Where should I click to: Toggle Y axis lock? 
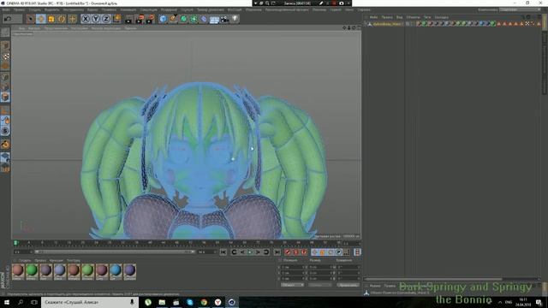pyautogui.click(x=95, y=19)
